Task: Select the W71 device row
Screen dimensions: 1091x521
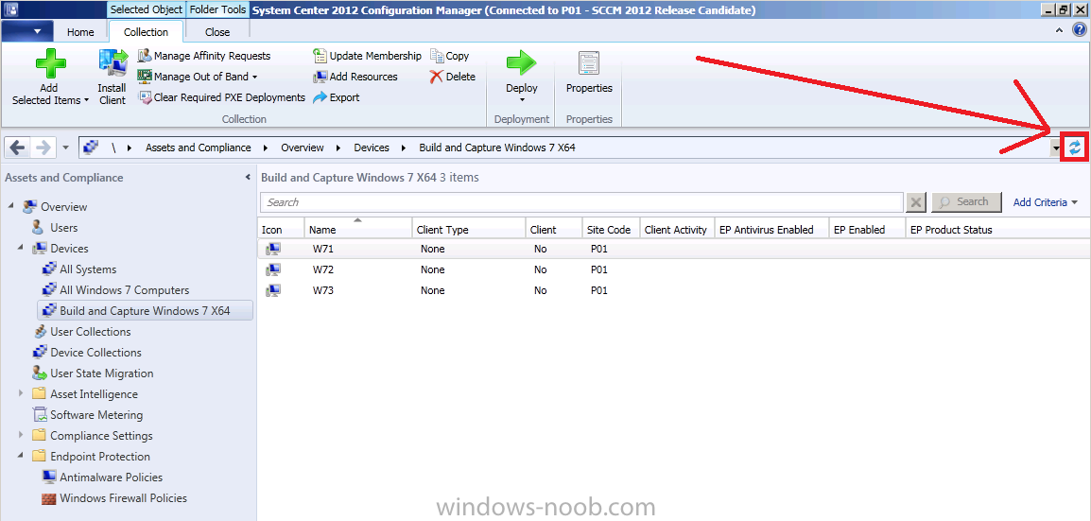Action: click(673, 249)
